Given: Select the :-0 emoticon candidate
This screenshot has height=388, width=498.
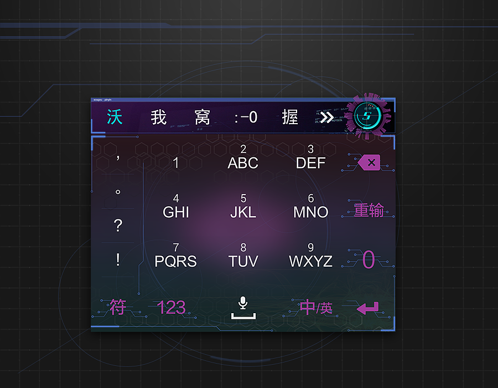Looking at the screenshot, I should tap(246, 118).
